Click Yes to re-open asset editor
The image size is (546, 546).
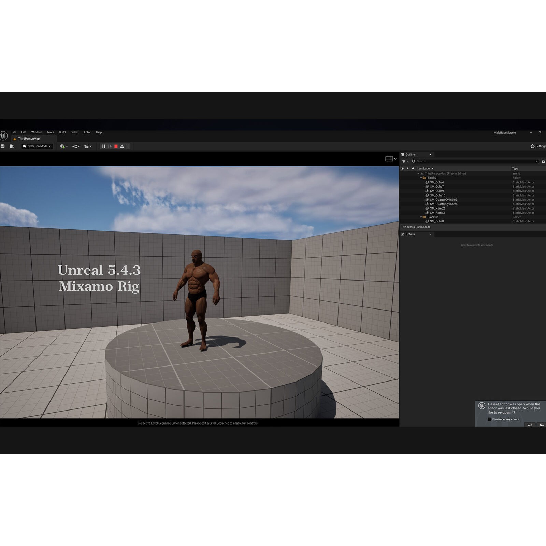coord(530,425)
